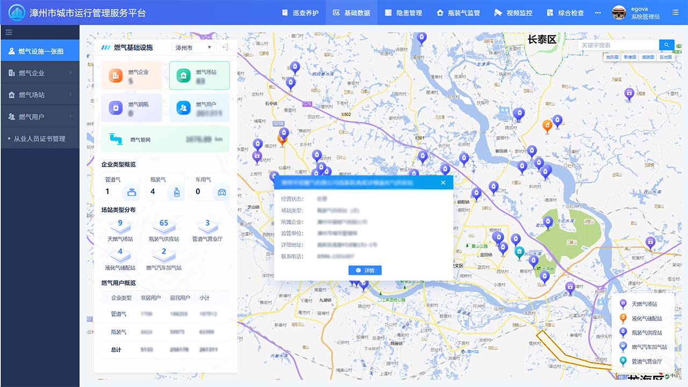This screenshot has width=688, height=387.
Task: Switch map to 地形图 layer
Action: [x=612, y=57]
